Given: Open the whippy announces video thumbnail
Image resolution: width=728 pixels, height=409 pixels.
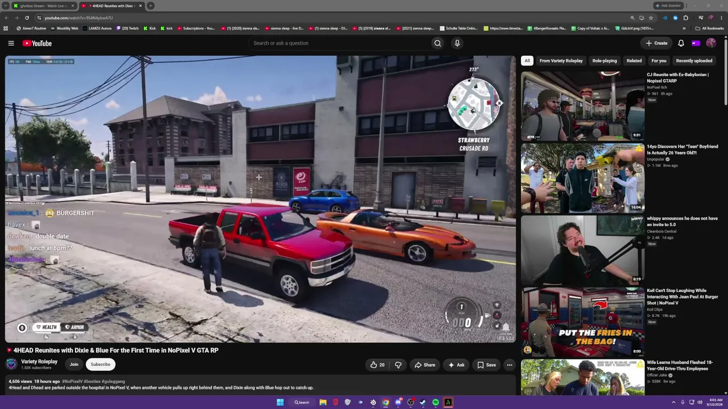Looking at the screenshot, I should pos(582,249).
